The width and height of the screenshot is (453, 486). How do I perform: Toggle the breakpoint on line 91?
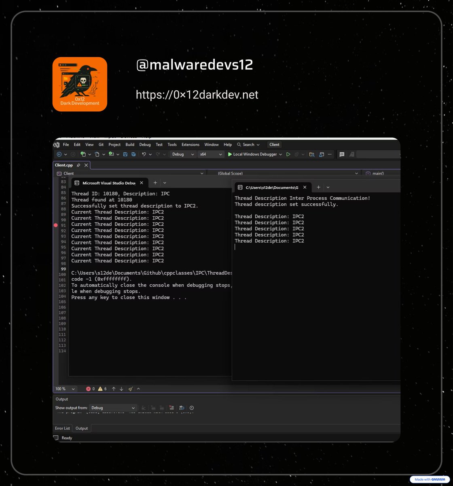coord(56,225)
